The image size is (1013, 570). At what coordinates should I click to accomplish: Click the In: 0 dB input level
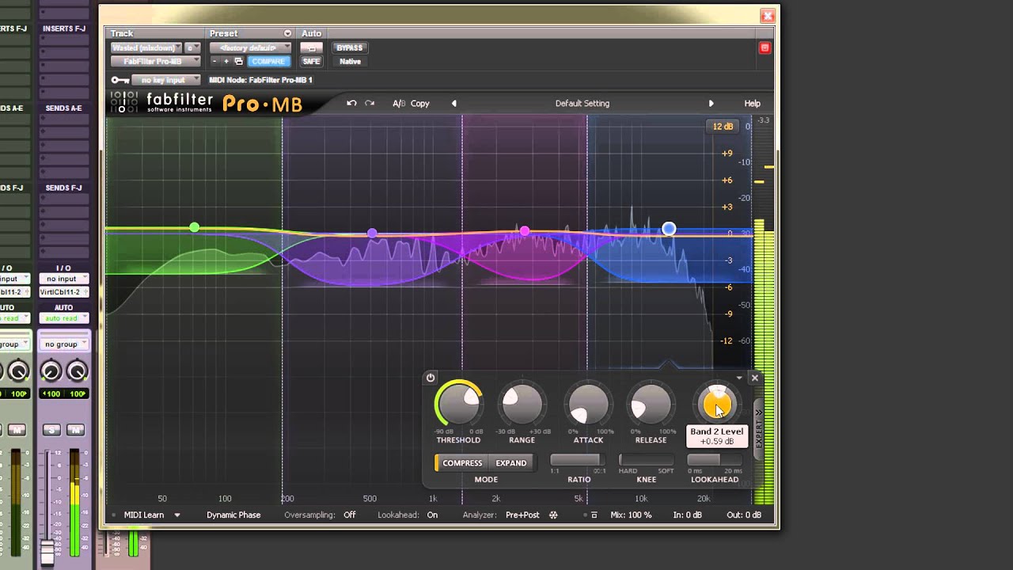[688, 515]
